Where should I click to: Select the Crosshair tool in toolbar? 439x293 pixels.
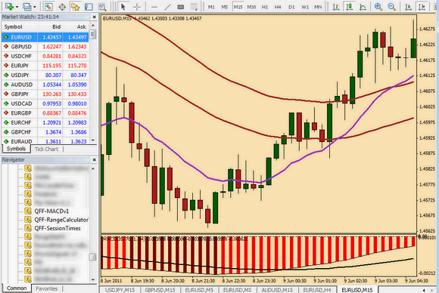137,7
